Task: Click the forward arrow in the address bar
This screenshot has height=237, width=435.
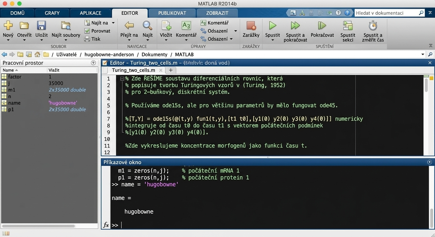Action: 12,54
